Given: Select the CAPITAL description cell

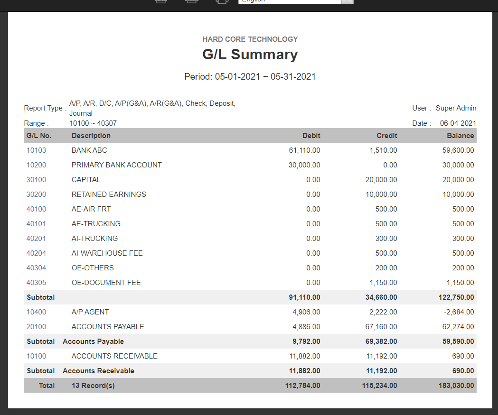Looking at the screenshot, I should click(x=86, y=180).
